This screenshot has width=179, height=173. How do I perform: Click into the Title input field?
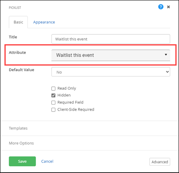(111, 39)
